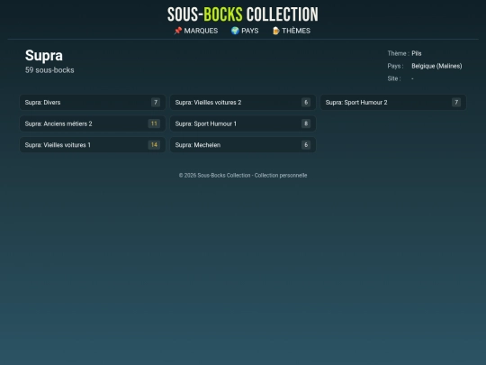Open the Supra: Mechelen series
This screenshot has width=486, height=365.
pos(243,145)
